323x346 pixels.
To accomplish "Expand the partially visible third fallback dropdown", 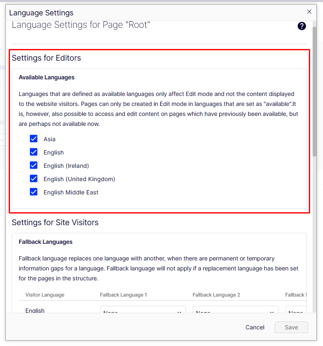I will (x=296, y=312).
